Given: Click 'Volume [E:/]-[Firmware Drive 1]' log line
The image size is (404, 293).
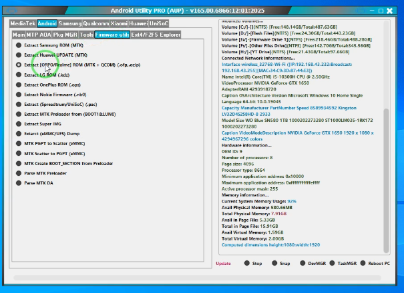Looking at the screenshot, I should (x=296, y=39).
